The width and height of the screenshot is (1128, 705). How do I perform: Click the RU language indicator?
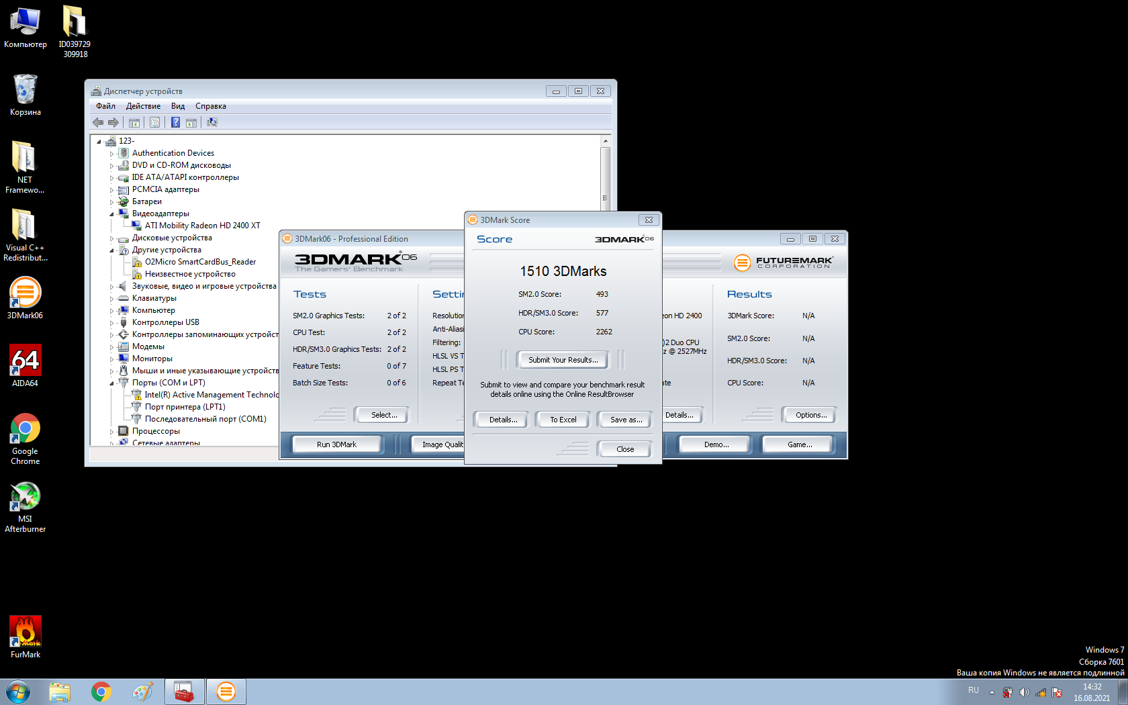(x=974, y=690)
